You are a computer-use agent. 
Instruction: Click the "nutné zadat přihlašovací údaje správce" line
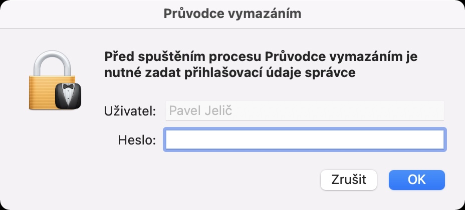click(230, 72)
